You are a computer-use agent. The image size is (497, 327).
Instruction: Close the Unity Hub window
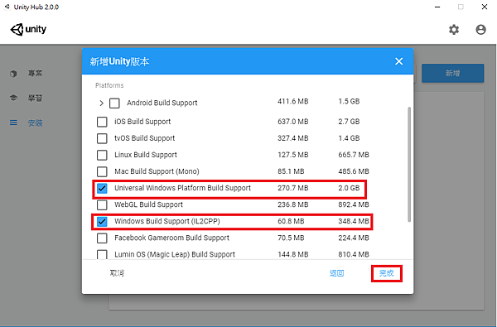point(485,7)
